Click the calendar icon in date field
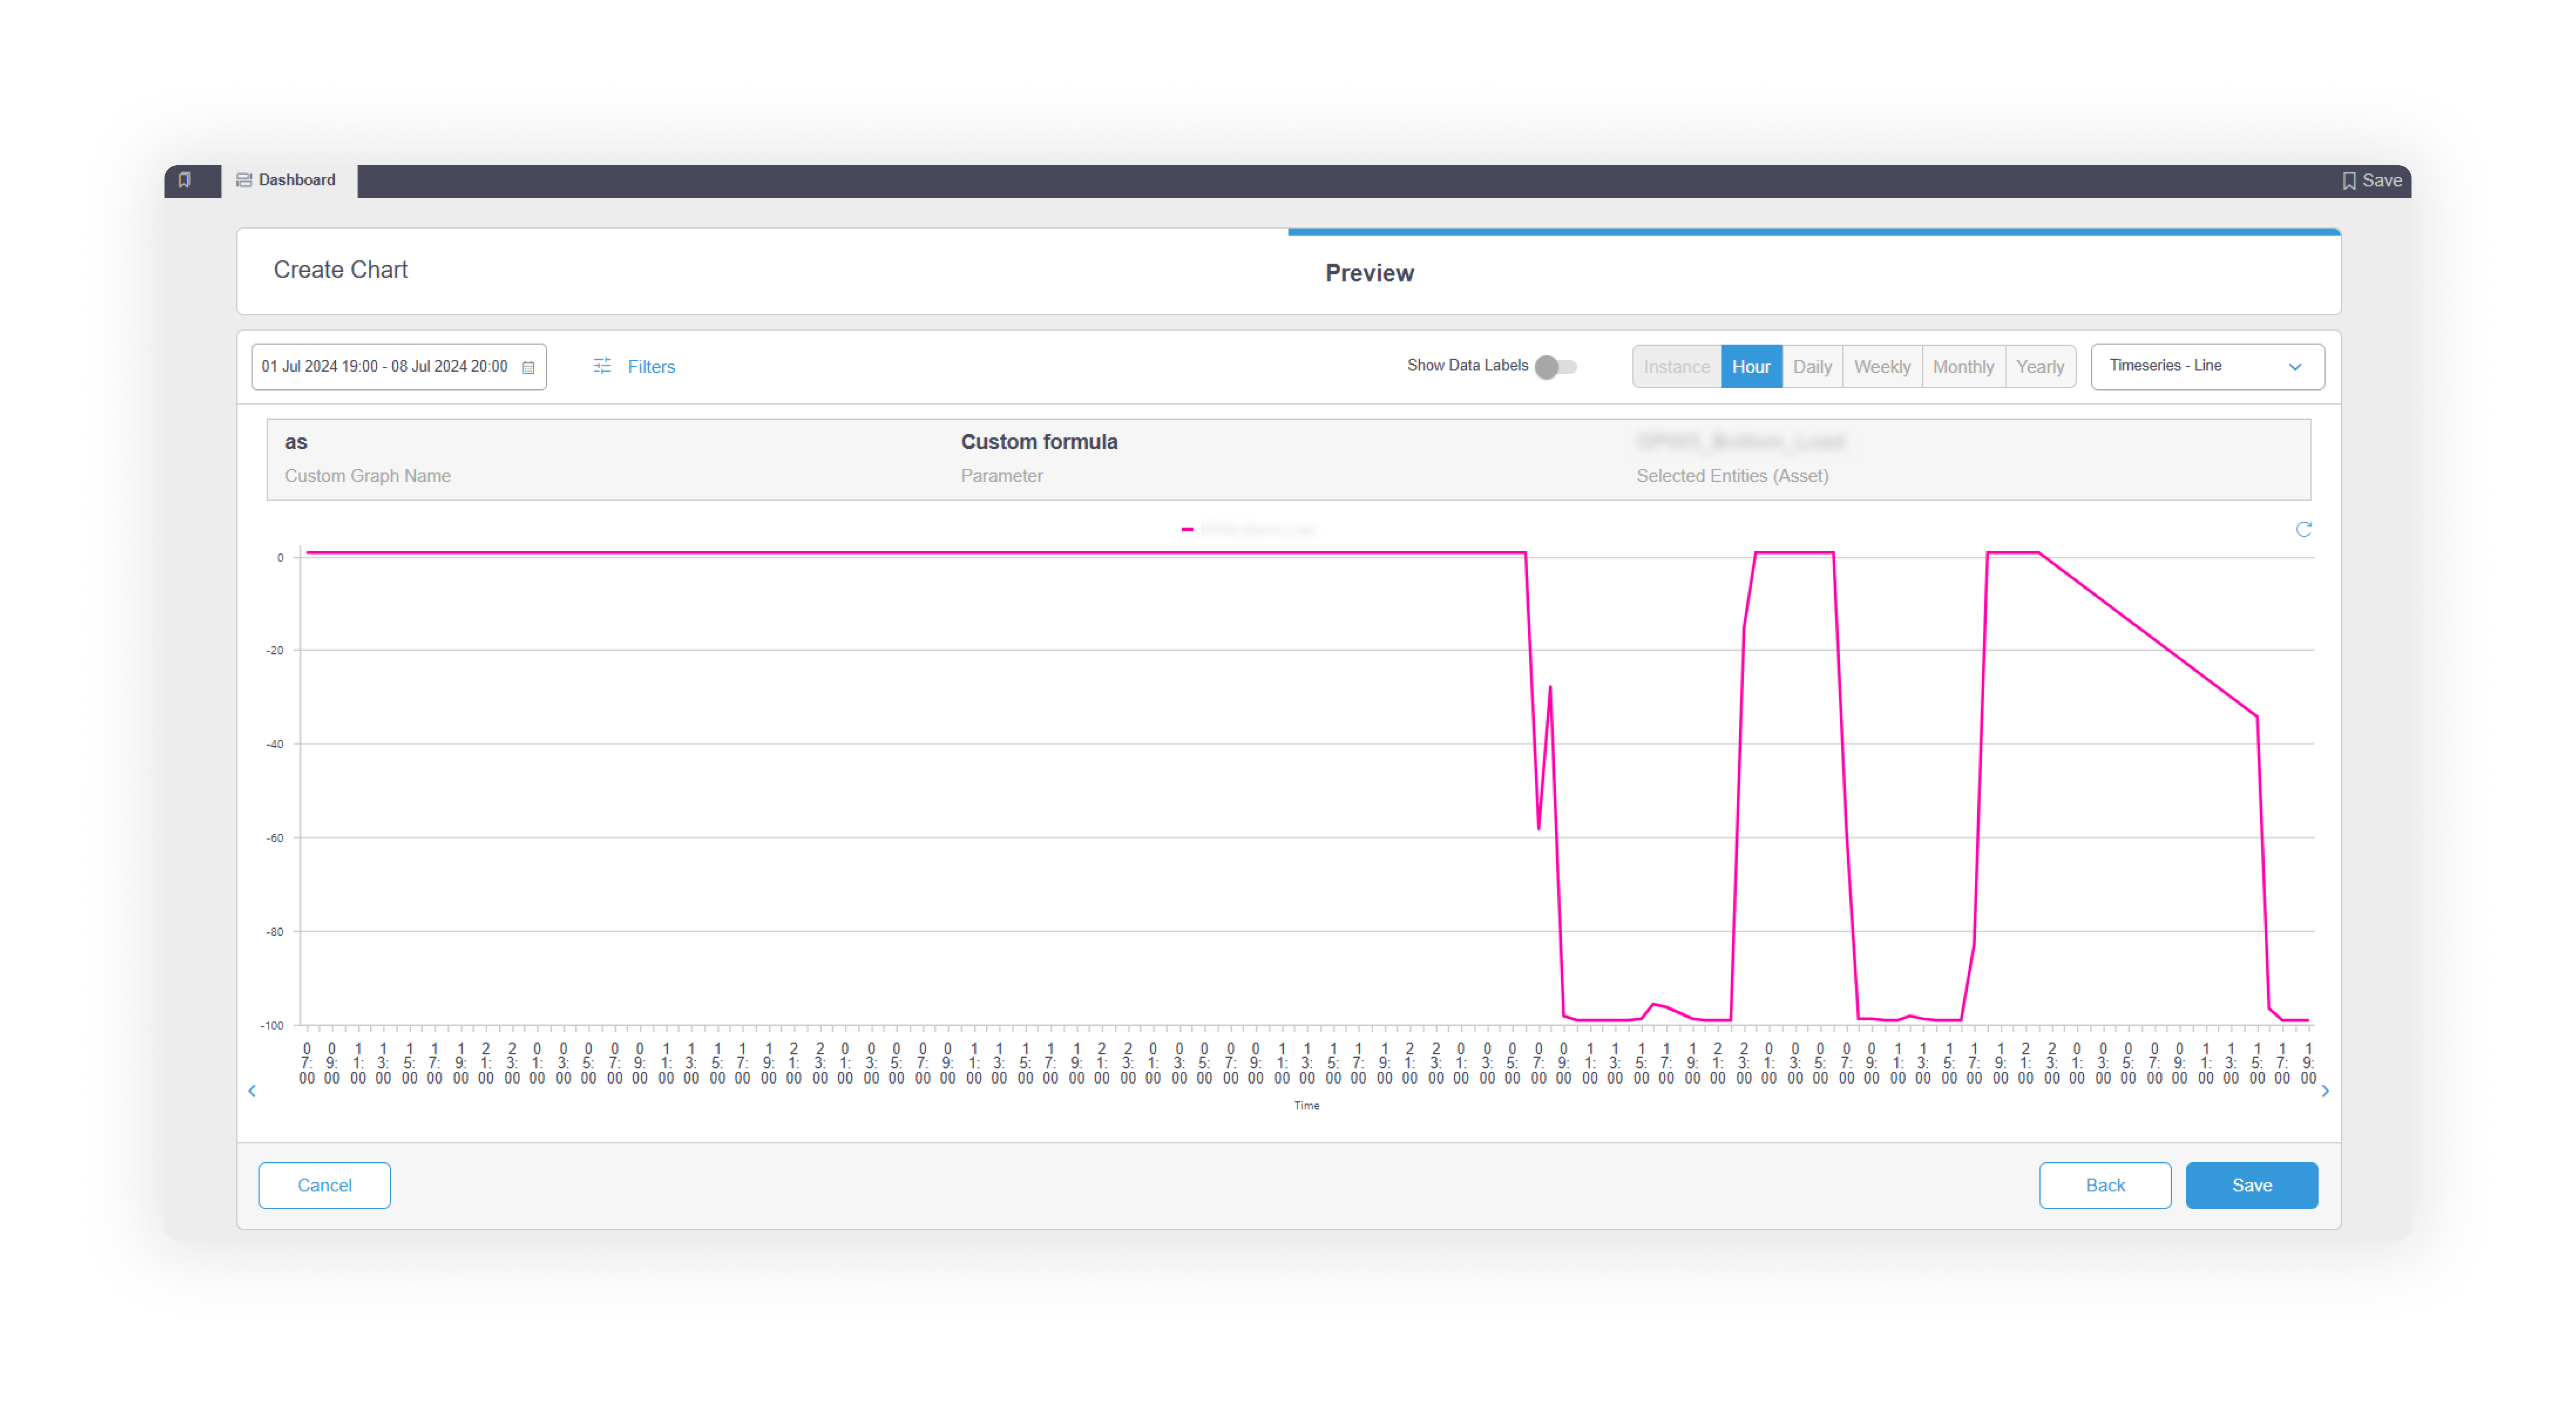Image resolution: width=2576 pixels, height=1406 pixels. (x=529, y=368)
